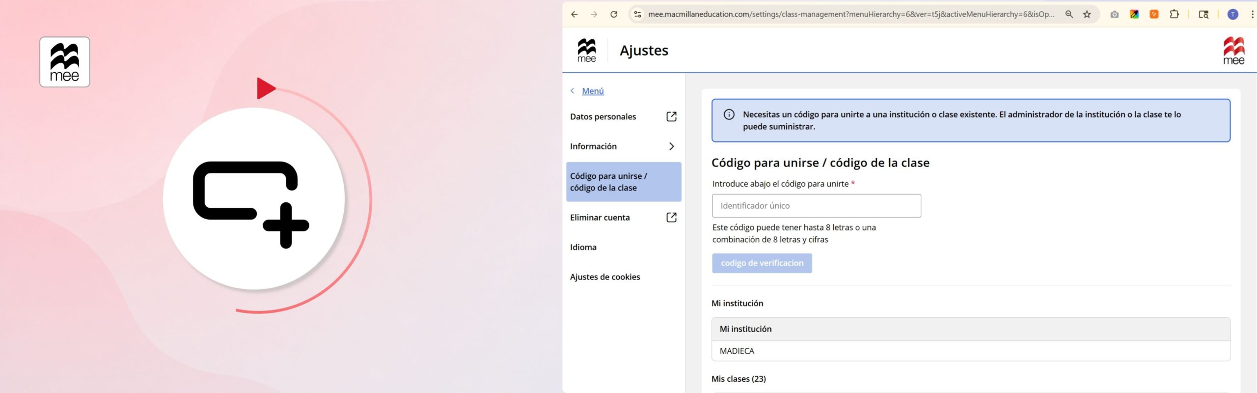Open the Extensions puzzle menu
This screenshot has height=393, width=1257.
point(1174,14)
